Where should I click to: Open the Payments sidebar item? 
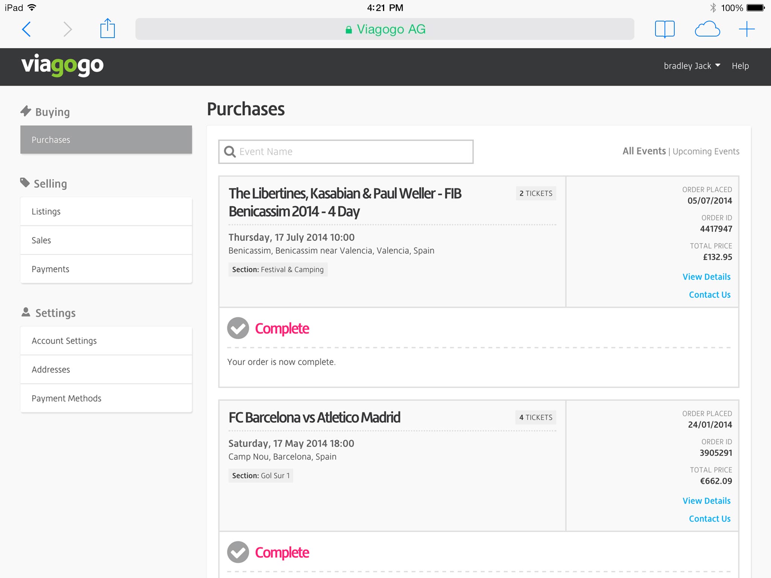pyautogui.click(x=106, y=269)
